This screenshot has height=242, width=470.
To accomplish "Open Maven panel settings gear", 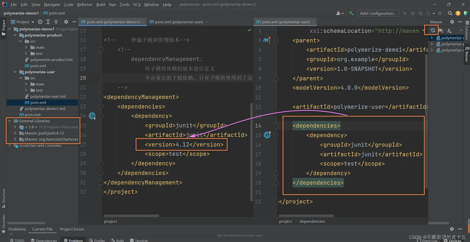I will [452, 22].
